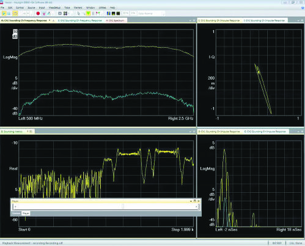The image size is (305, 246).
Task: Click the Run measurement play icon
Action: tap(4, 13)
